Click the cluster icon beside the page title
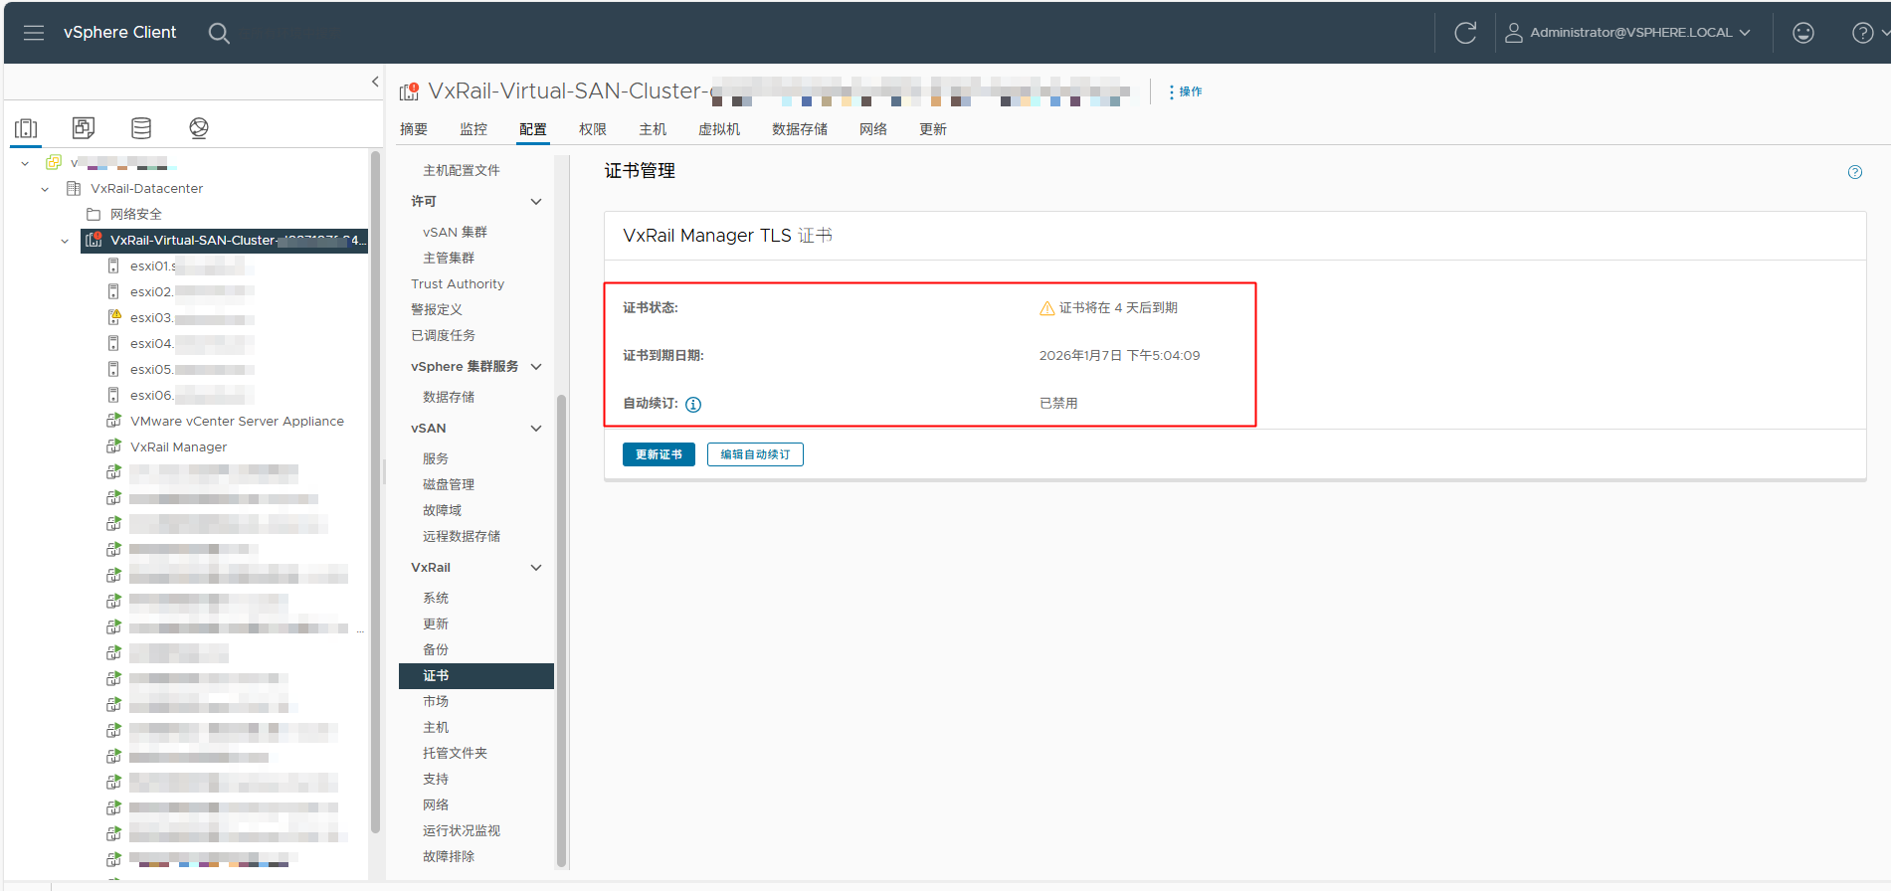 pos(409,91)
